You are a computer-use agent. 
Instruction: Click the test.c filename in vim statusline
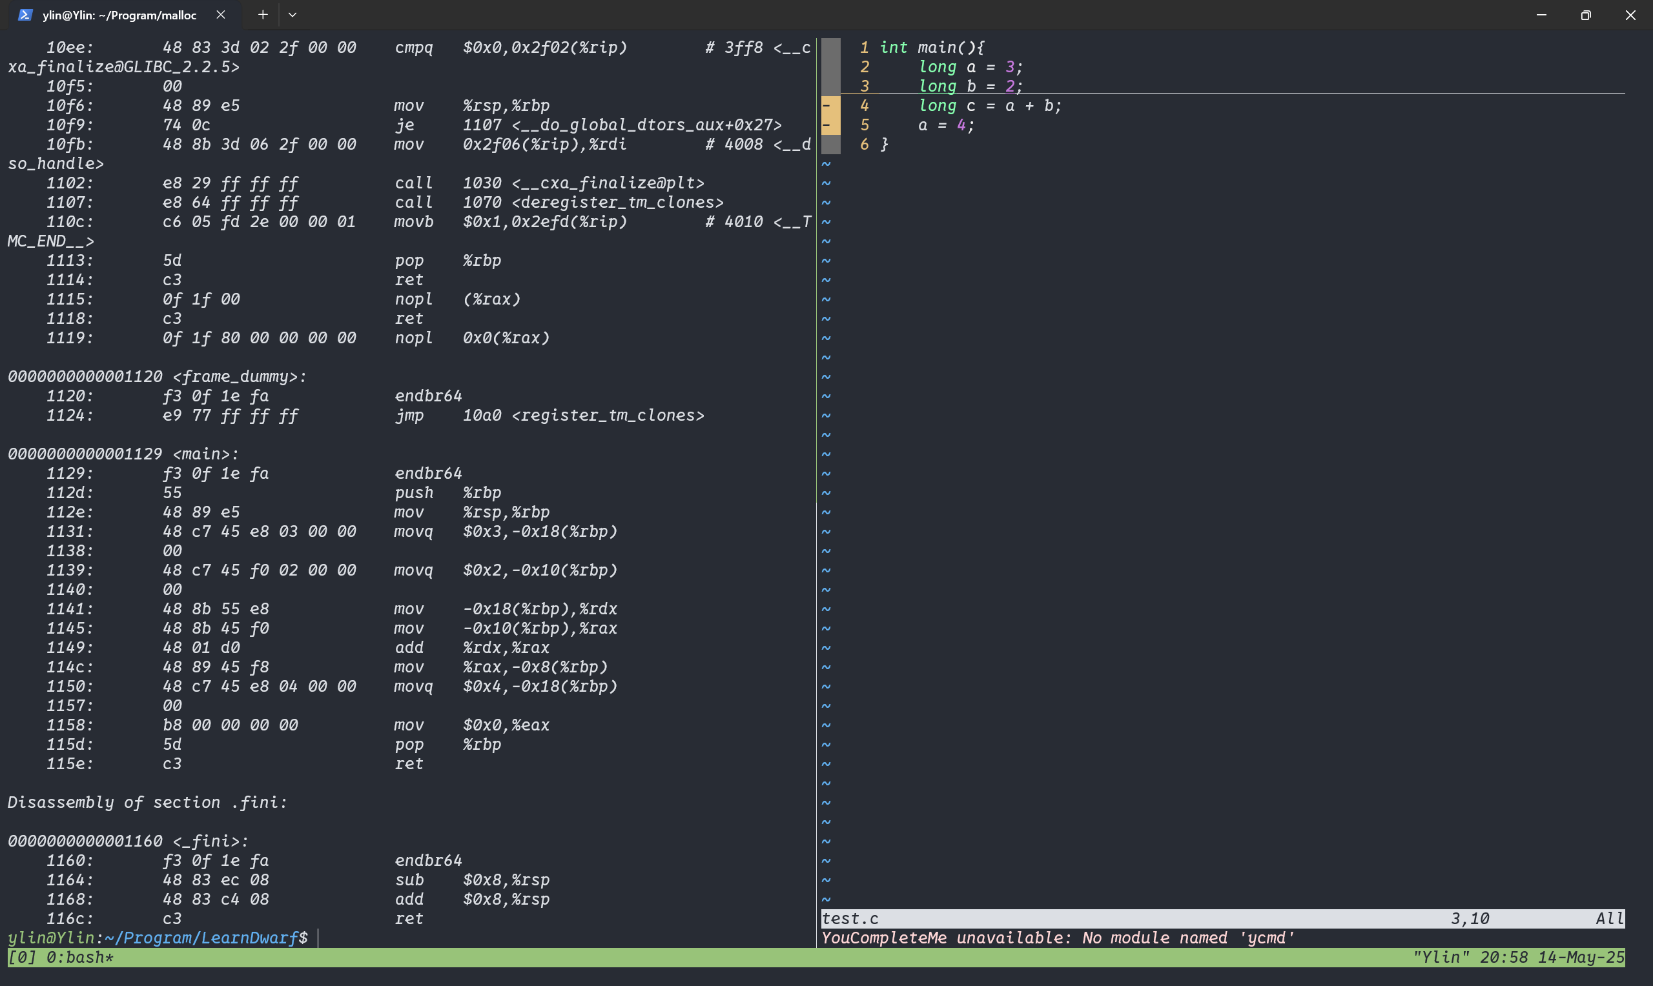(x=850, y=918)
